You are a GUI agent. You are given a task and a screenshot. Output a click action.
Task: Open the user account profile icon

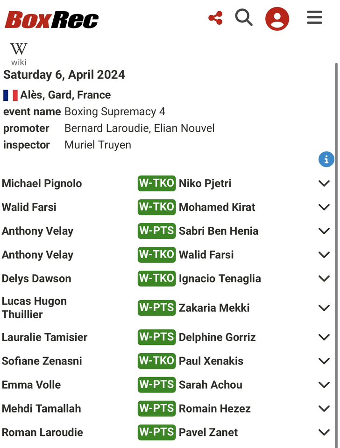[x=277, y=19]
